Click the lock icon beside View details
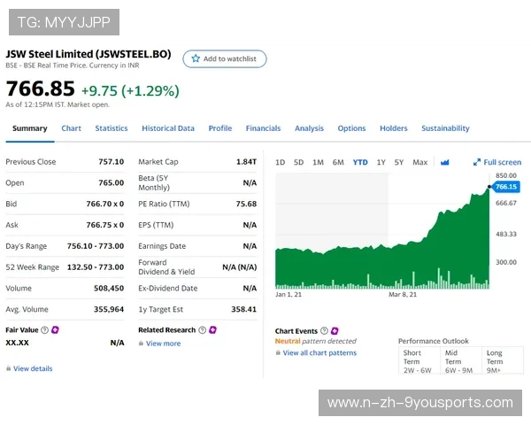The height and width of the screenshot is (425, 531). point(8,368)
